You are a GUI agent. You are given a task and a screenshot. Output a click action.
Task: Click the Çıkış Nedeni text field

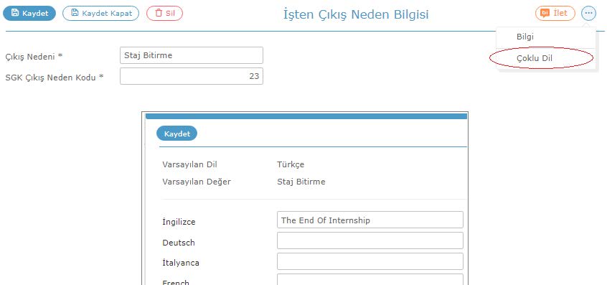pyautogui.click(x=192, y=55)
